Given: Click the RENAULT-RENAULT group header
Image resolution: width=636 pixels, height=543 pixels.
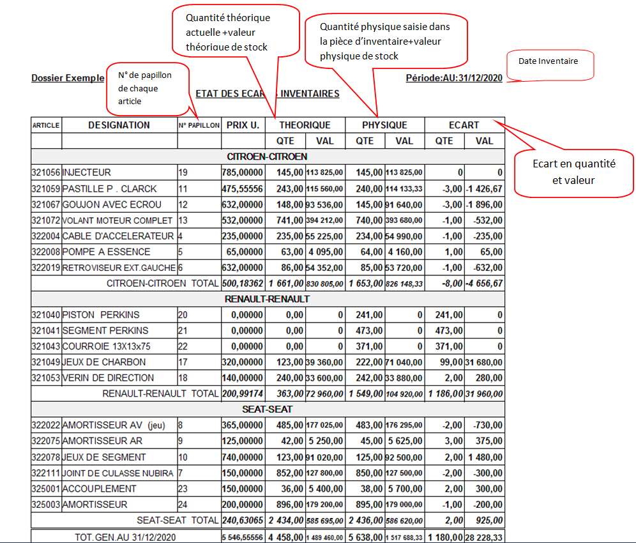Looking at the screenshot, I should click(x=268, y=299).
